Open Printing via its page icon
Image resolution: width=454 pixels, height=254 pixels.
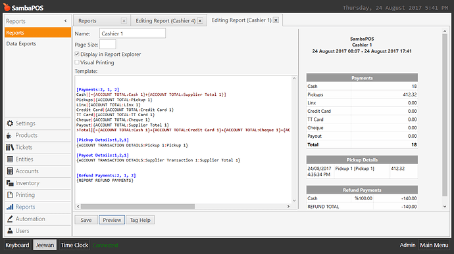point(10,195)
